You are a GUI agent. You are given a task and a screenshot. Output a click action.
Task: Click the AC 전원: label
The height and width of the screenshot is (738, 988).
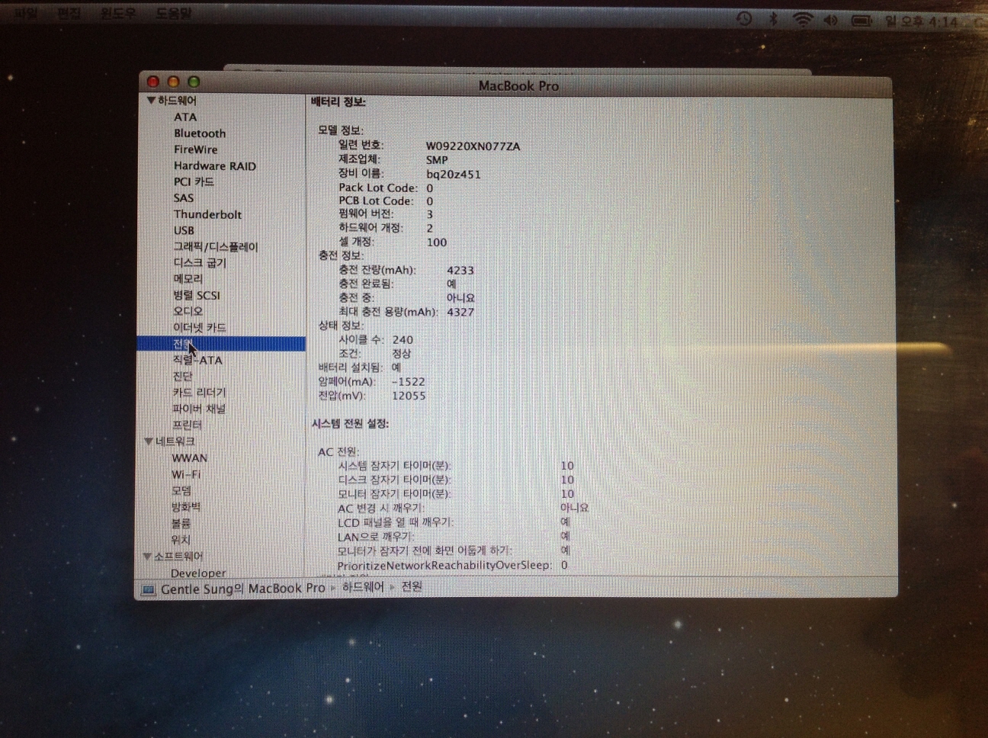point(338,452)
